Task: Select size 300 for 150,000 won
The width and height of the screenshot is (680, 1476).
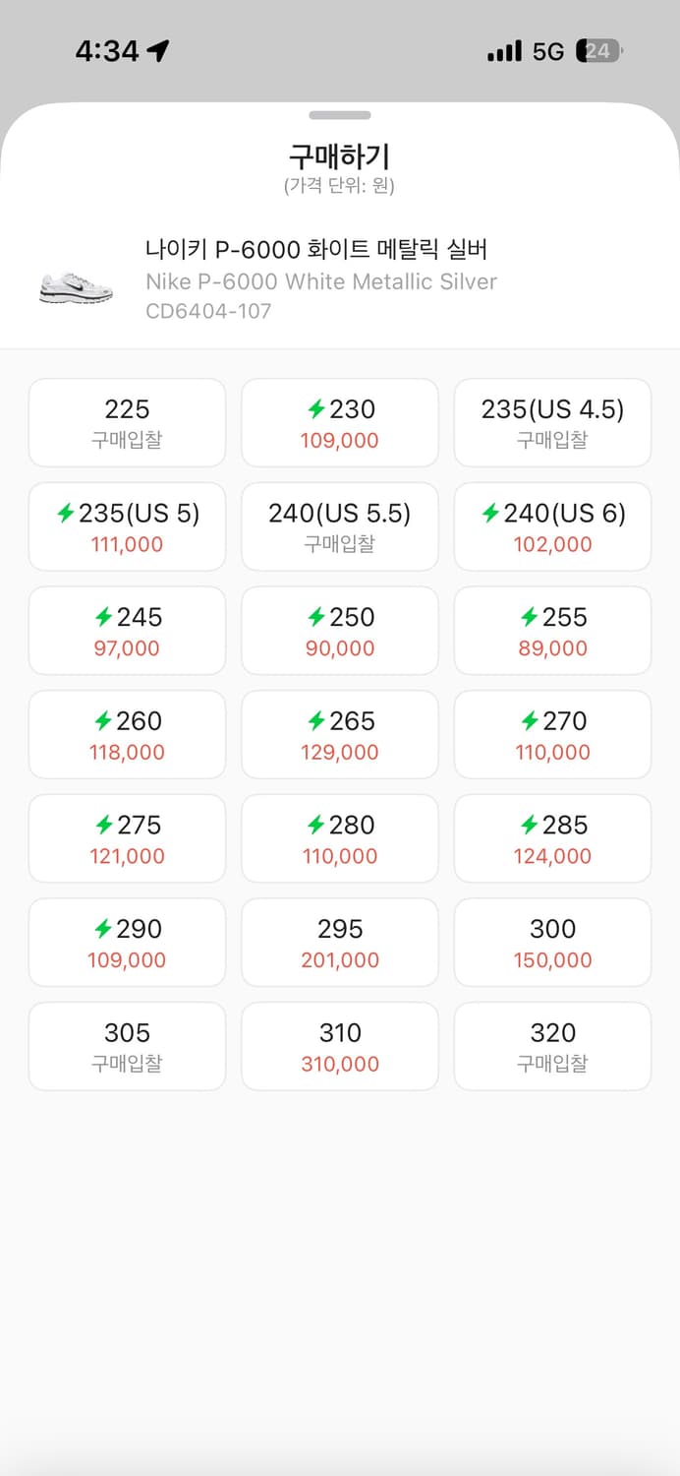Action: coord(552,943)
